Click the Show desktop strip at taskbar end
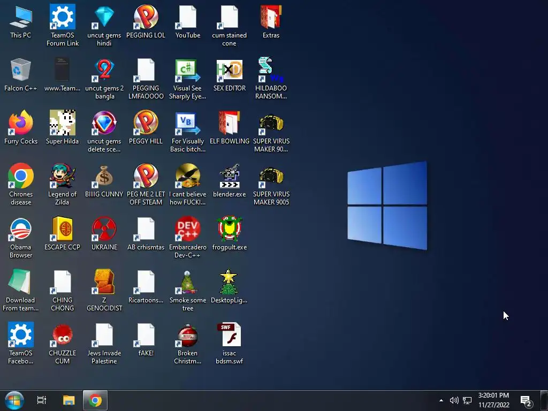Screen dimensions: 548x411 (x=544, y=400)
